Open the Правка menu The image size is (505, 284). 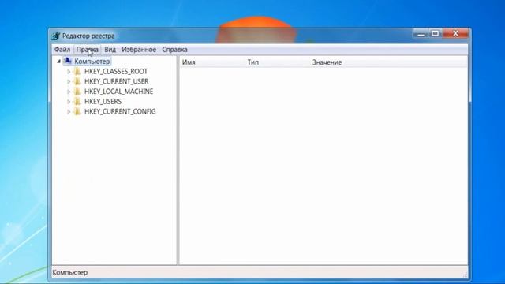coord(88,50)
